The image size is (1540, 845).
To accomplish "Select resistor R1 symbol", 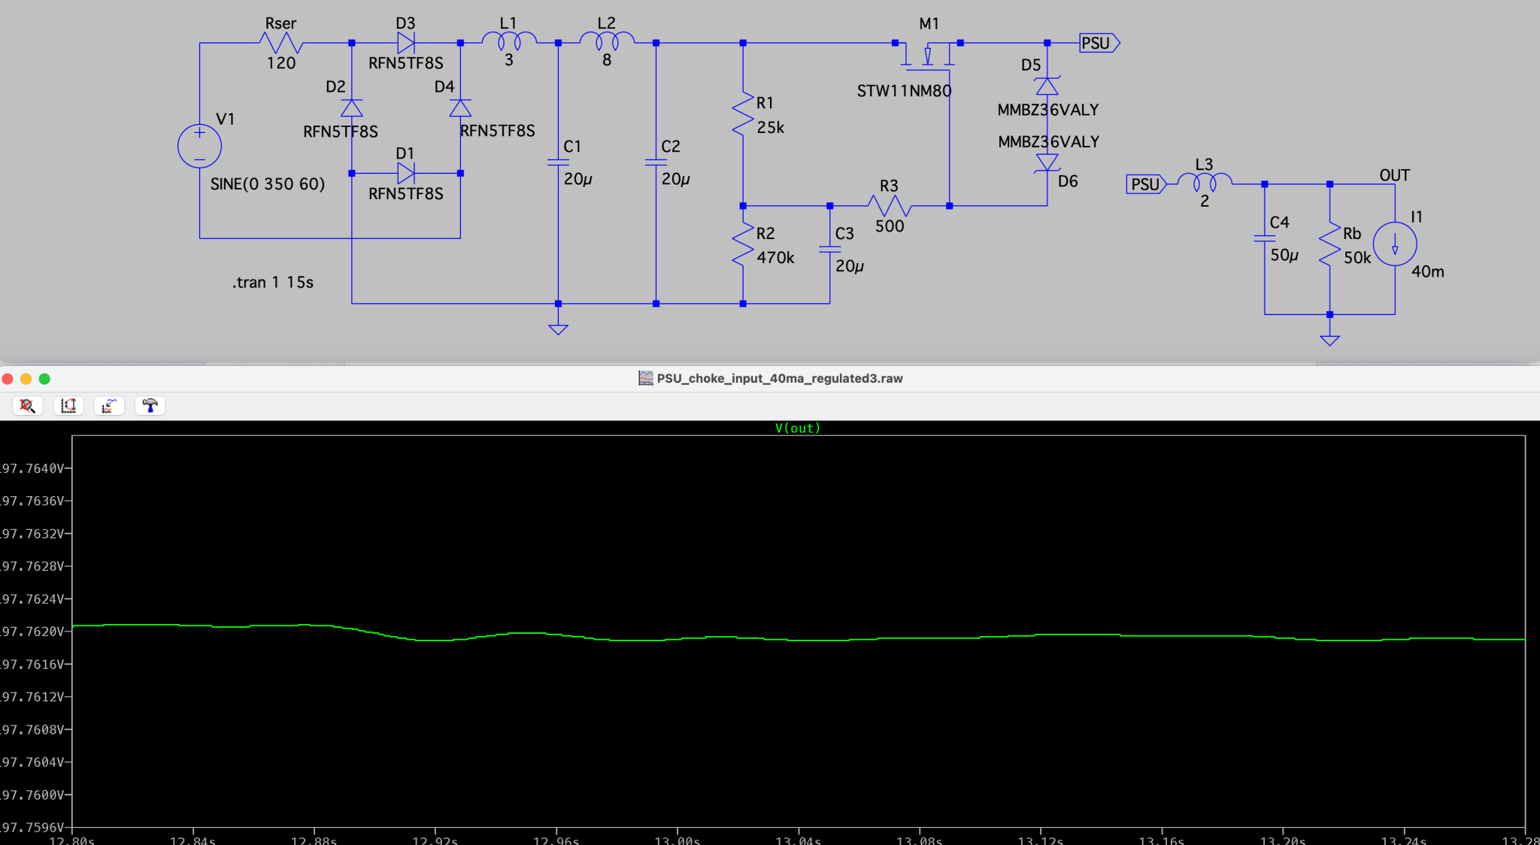I will pos(743,114).
